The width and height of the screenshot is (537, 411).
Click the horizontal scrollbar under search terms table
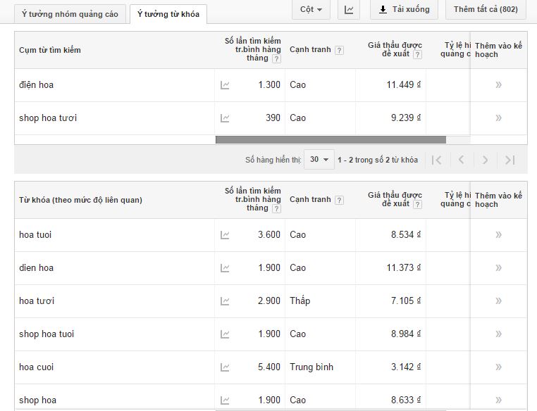tap(331, 139)
